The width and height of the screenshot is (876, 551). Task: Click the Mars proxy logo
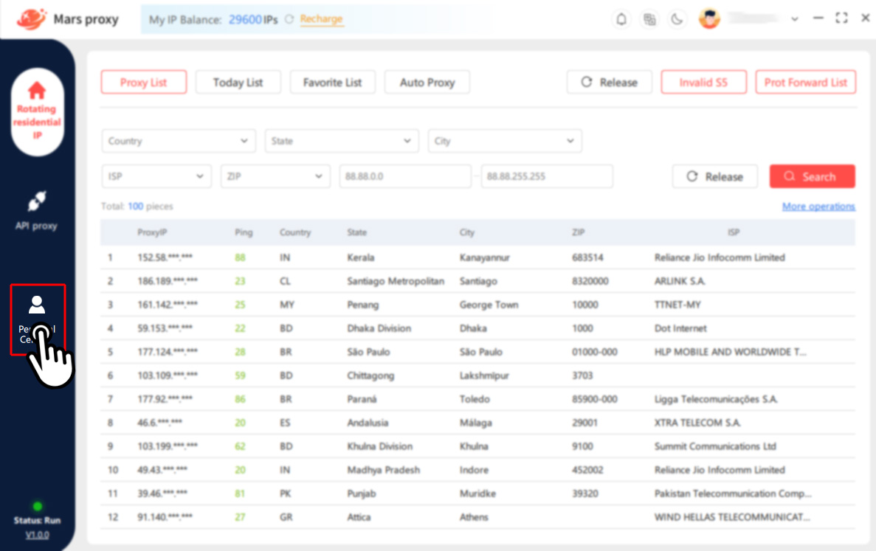tap(66, 19)
